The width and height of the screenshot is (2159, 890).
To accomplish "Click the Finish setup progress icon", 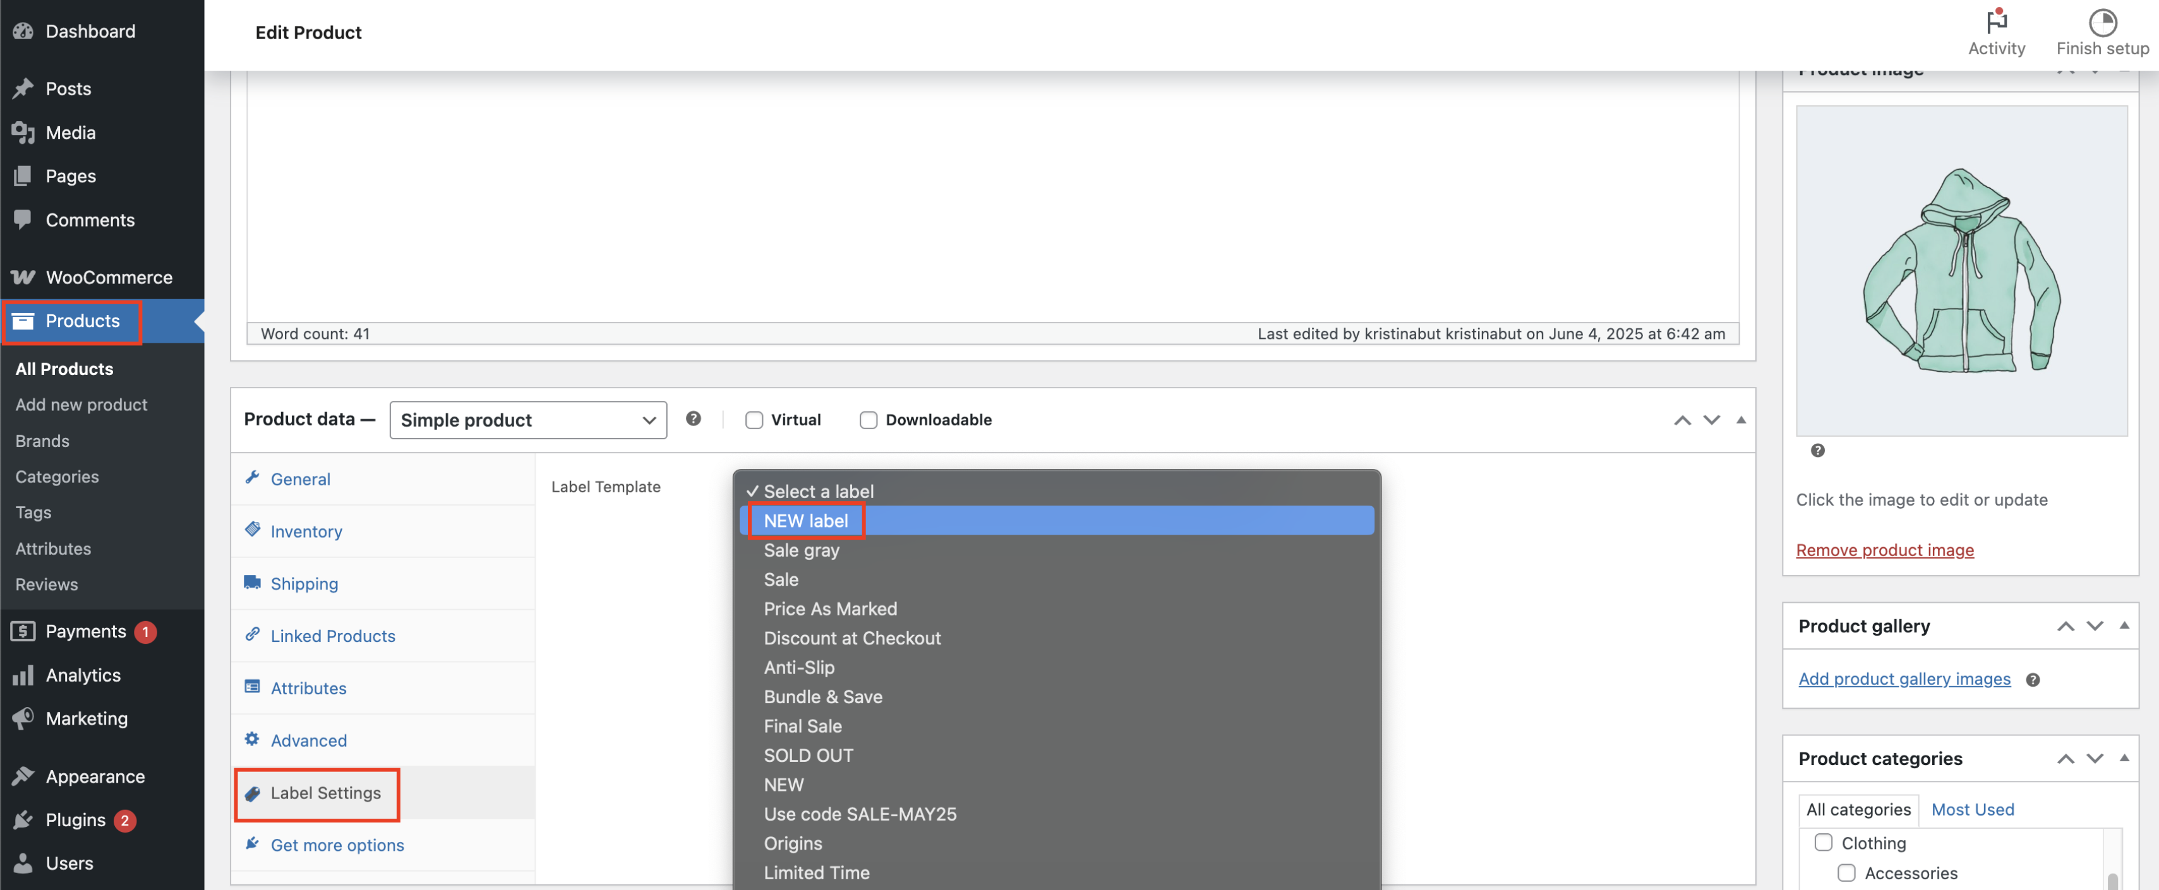I will 2102,21.
